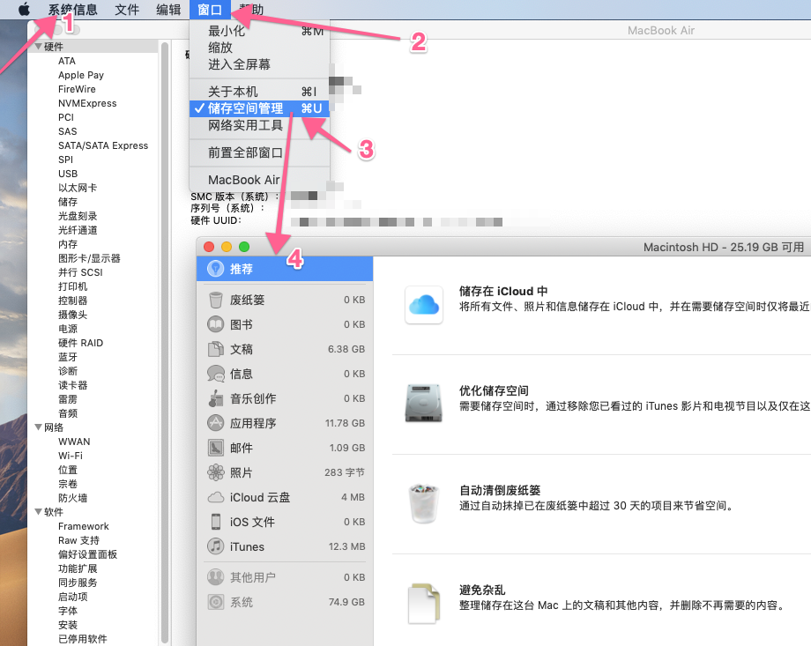Select the 文稿 documents icon
The image size is (811, 646).
[216, 349]
